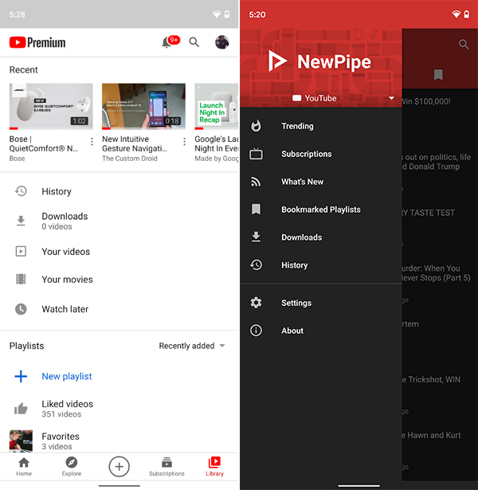The image size is (478, 490).
Task: Tap the What's New RSS feed icon
Action: pyautogui.click(x=256, y=182)
